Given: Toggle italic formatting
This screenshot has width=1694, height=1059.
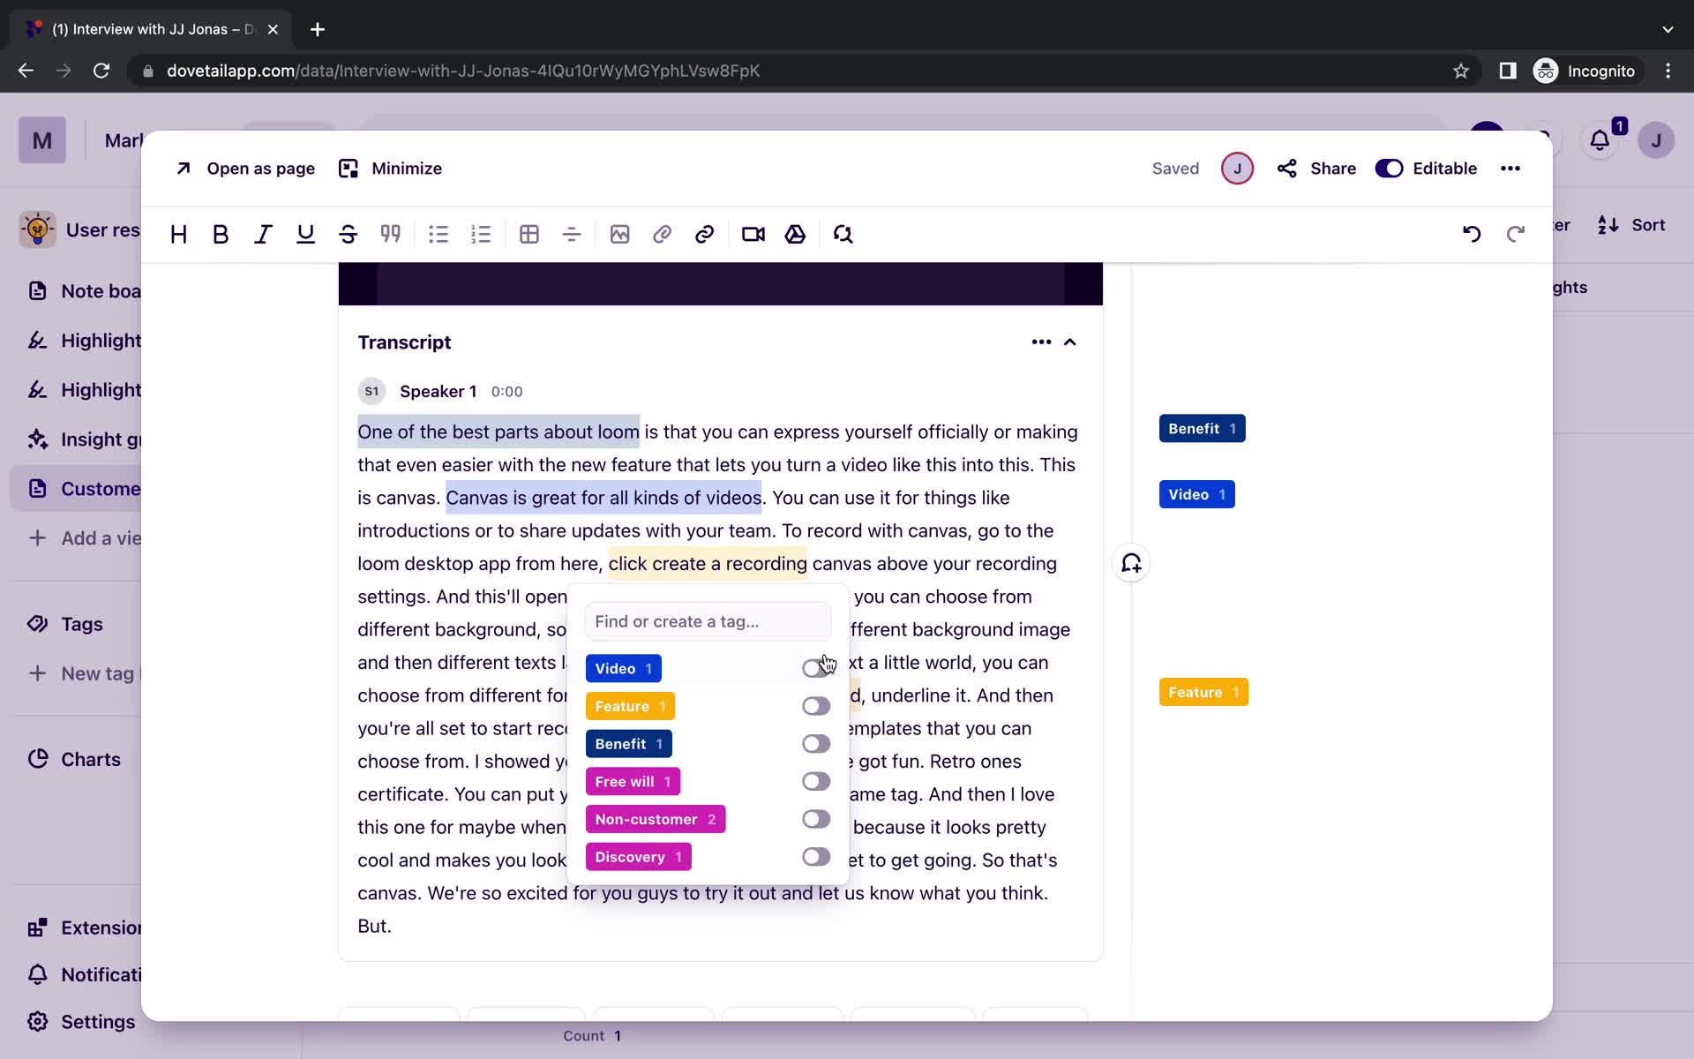Looking at the screenshot, I should (x=263, y=234).
